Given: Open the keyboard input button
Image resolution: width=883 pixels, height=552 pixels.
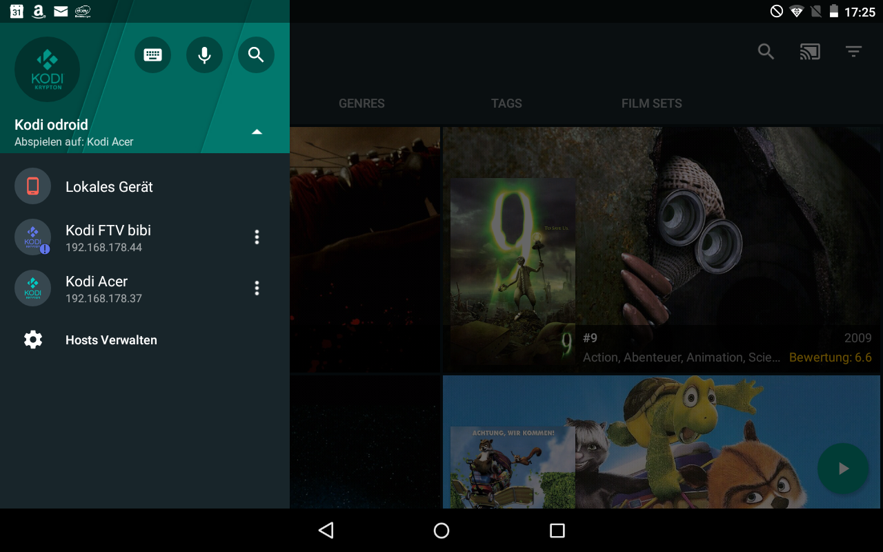Looking at the screenshot, I should tap(152, 55).
